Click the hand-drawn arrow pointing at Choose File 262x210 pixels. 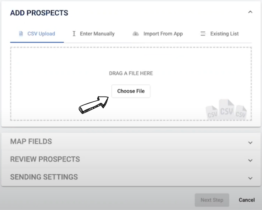coord(94,105)
